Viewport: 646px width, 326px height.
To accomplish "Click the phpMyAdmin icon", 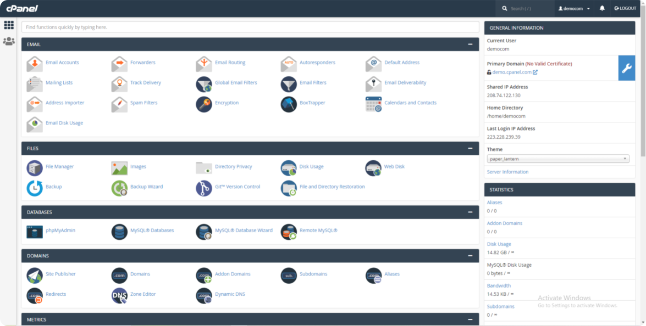I will click(35, 231).
